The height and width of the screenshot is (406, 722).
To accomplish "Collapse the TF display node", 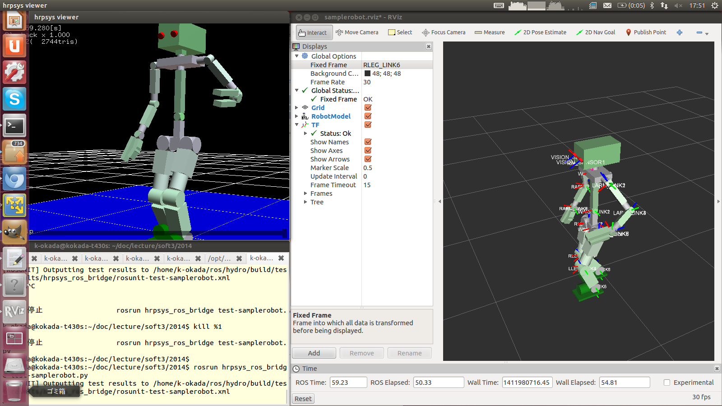I will pos(296,125).
